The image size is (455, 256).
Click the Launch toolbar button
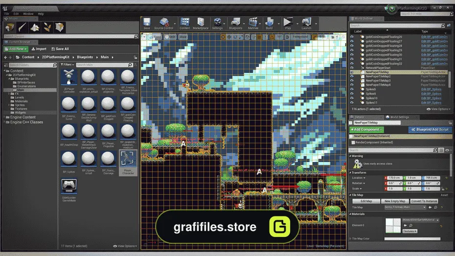306,23
